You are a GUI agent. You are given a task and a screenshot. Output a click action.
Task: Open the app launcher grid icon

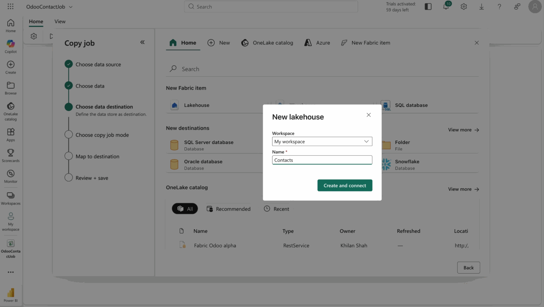(10, 6)
